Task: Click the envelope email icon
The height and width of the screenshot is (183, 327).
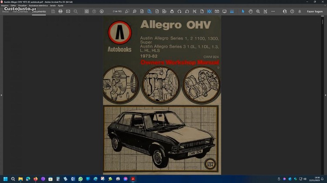Action: 68,11
